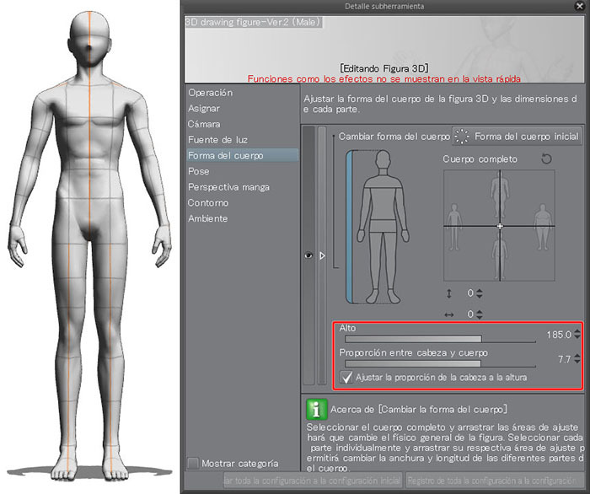
Task: Click the 3D figure's head on canvas
Action: pyautogui.click(x=89, y=38)
